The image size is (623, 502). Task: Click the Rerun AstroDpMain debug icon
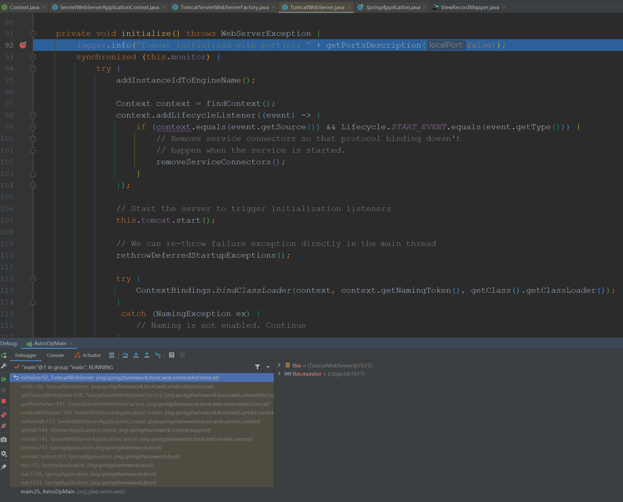[4, 355]
